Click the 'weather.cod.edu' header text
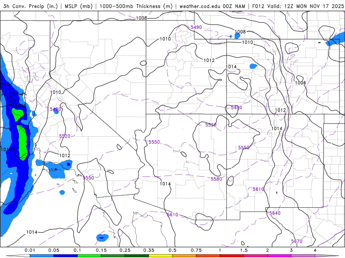 tap(200, 6)
